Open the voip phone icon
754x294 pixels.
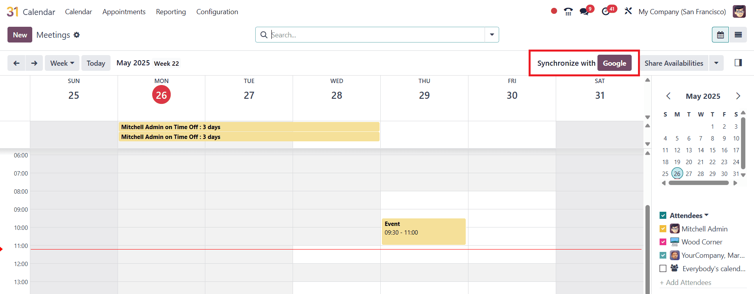tap(568, 11)
